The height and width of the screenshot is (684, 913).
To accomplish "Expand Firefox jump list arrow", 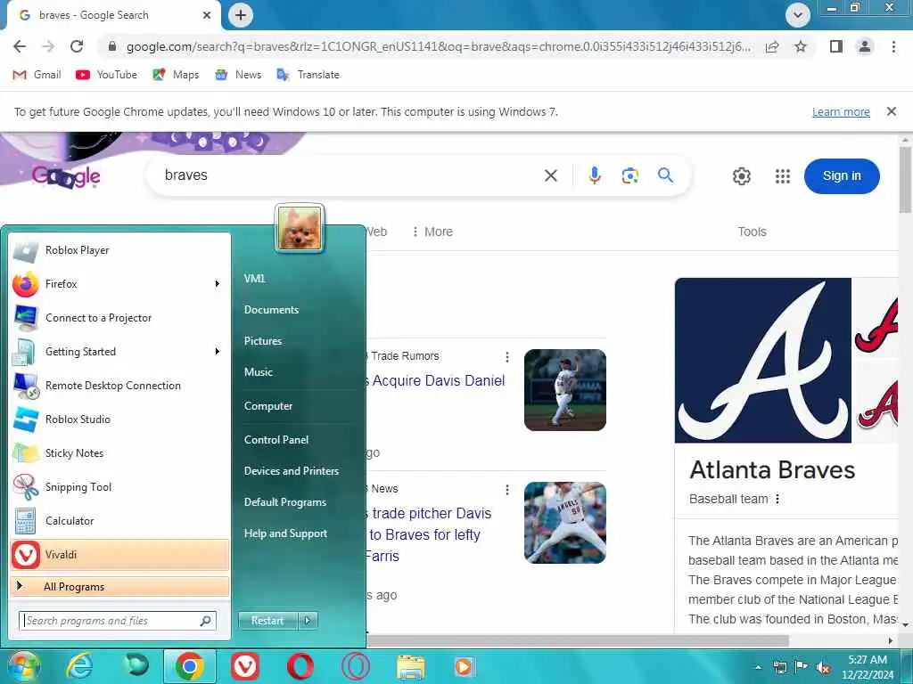I will tap(218, 284).
